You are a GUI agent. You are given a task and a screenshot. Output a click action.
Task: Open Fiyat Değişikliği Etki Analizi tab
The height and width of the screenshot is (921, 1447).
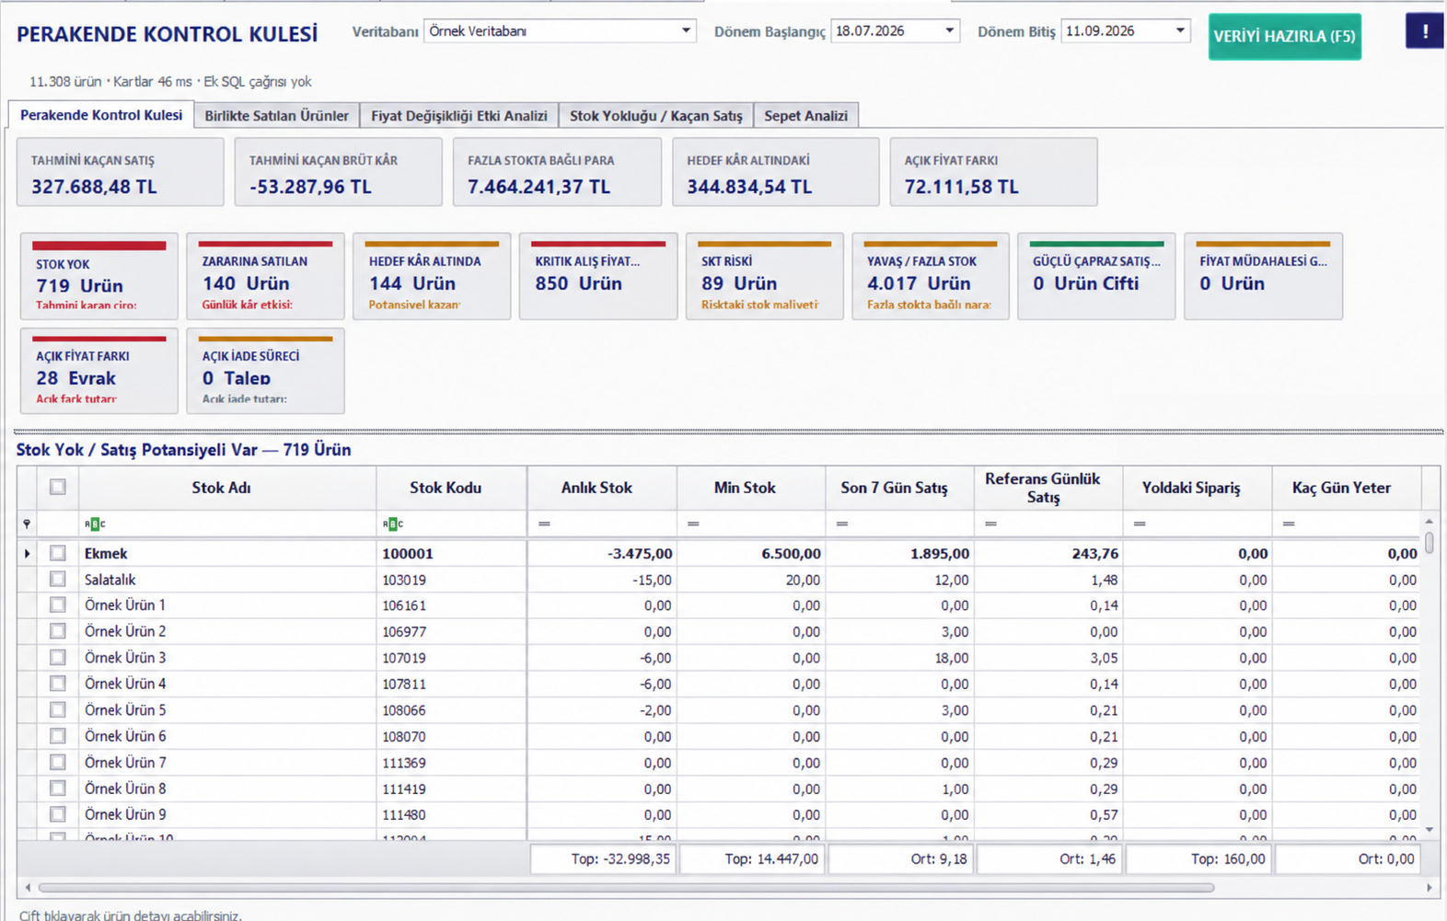[458, 116]
